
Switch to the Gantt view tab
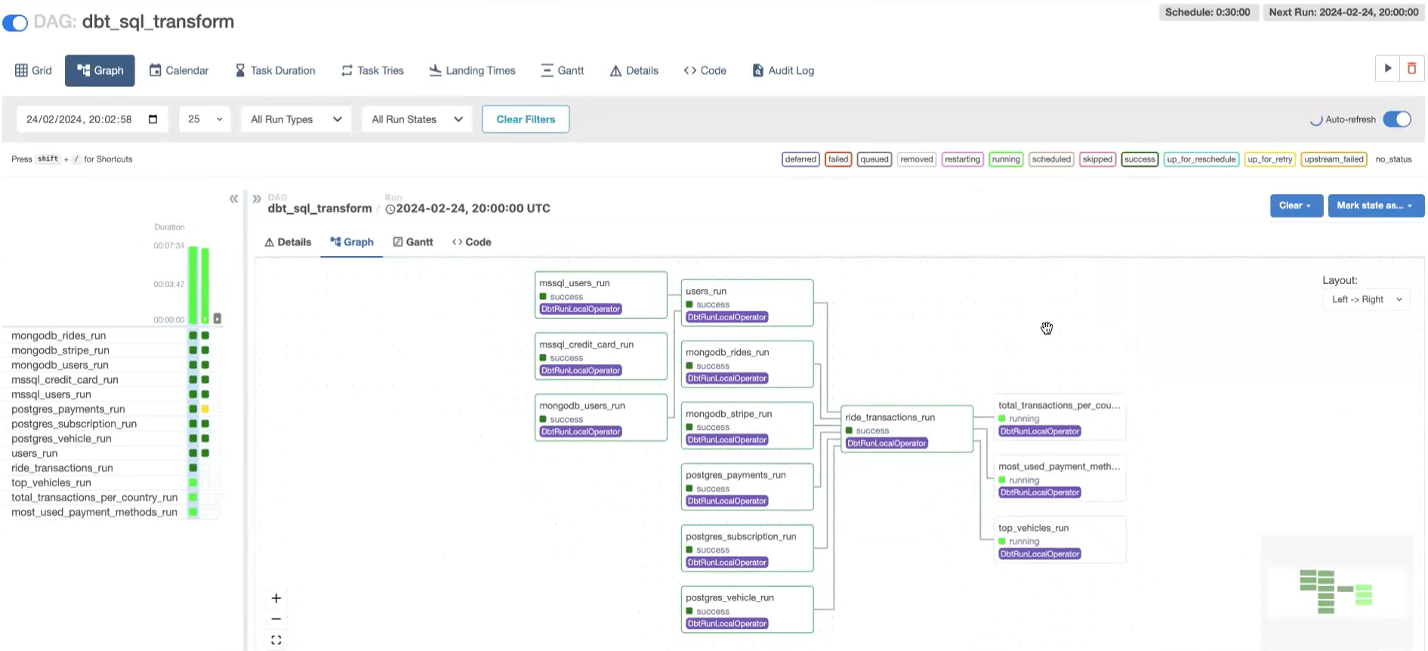coord(563,70)
